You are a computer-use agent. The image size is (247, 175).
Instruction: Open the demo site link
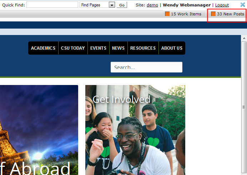click(x=152, y=5)
